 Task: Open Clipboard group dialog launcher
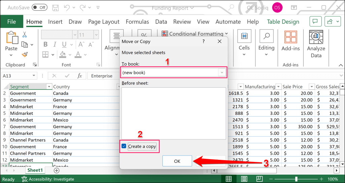(x=35, y=65)
